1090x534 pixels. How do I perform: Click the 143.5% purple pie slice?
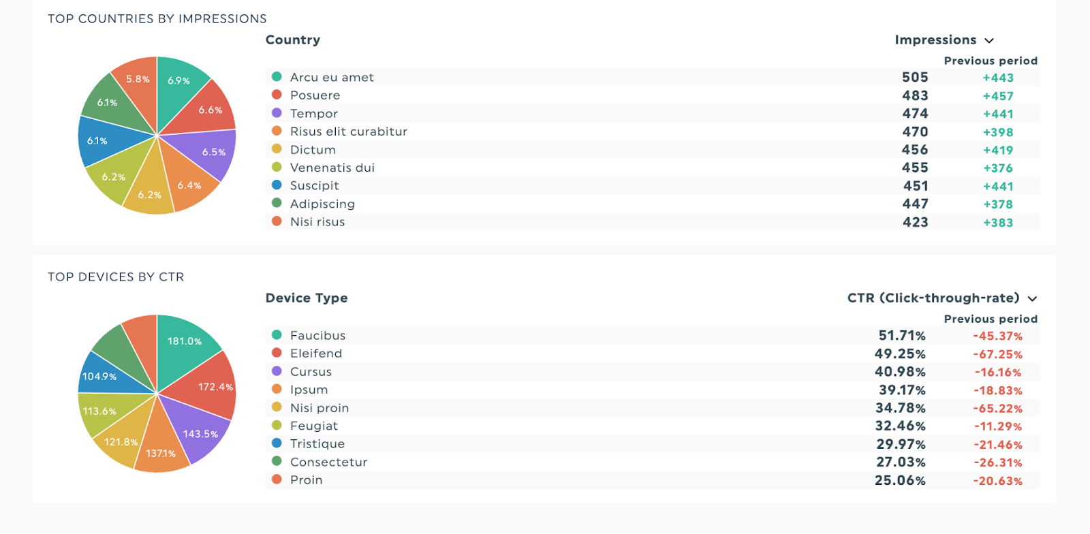198,433
